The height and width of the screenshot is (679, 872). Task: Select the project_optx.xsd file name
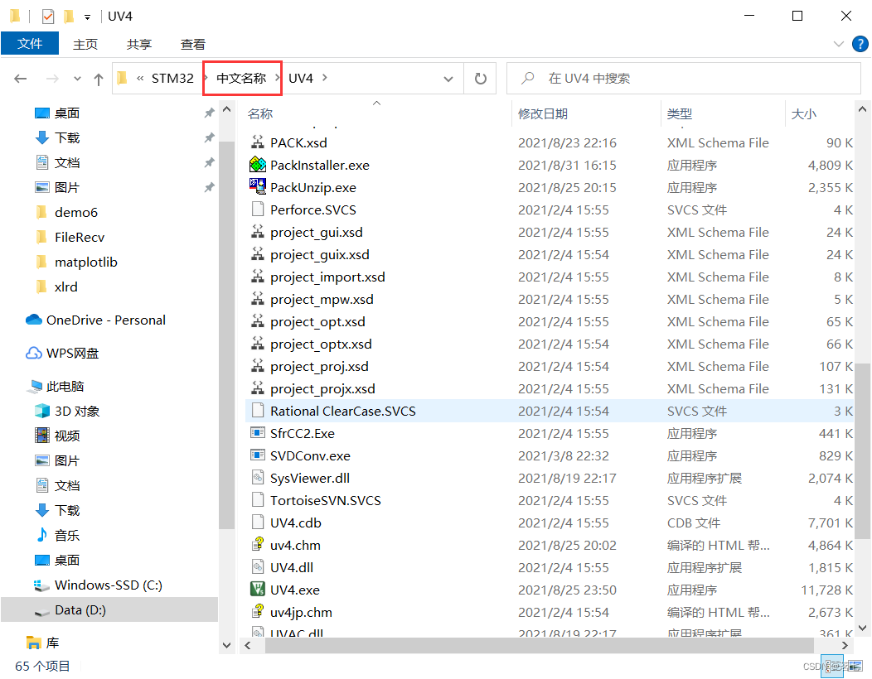coord(321,344)
